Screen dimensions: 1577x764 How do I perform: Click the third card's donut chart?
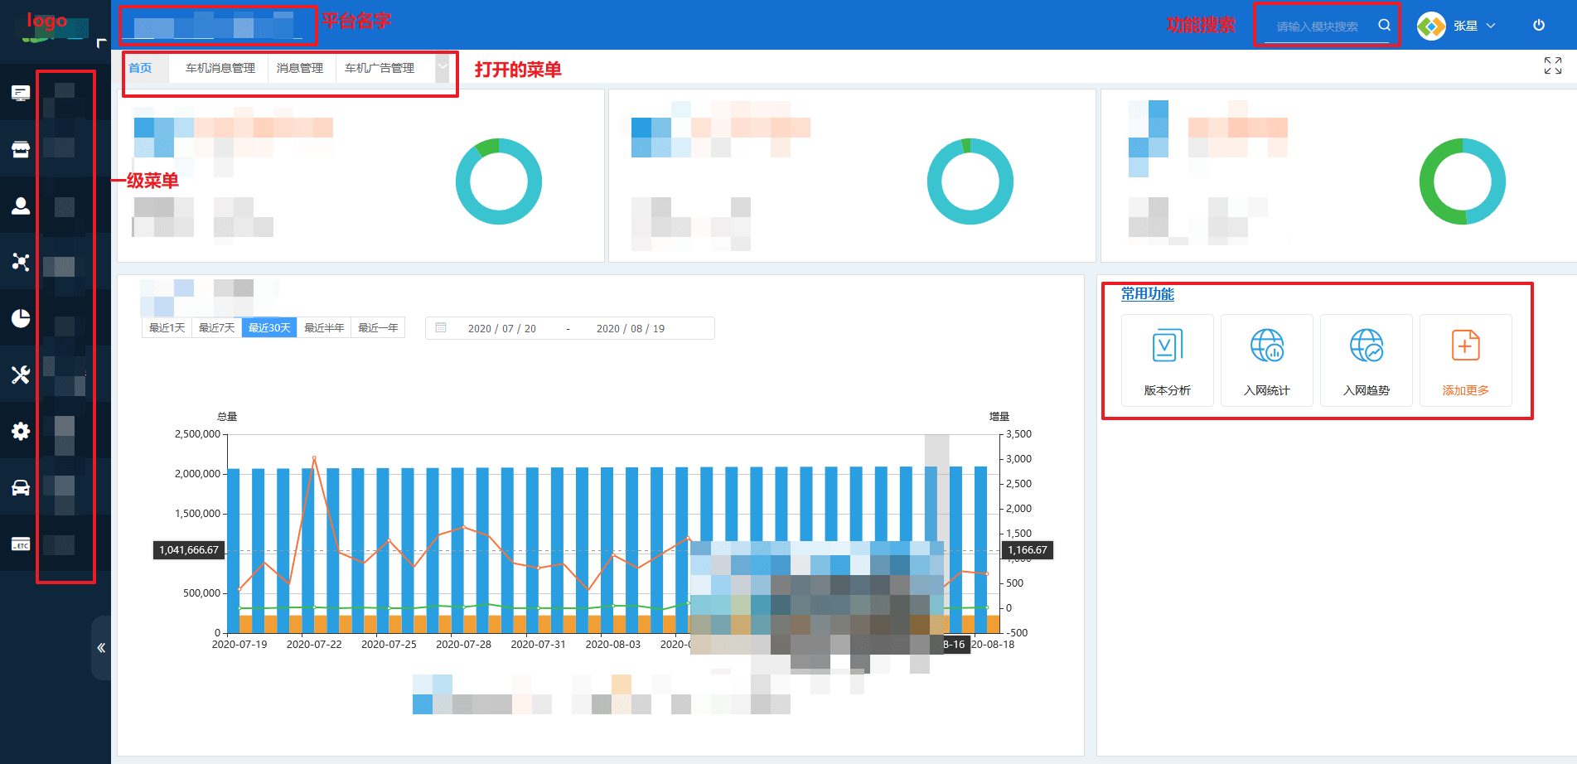pyautogui.click(x=1463, y=181)
